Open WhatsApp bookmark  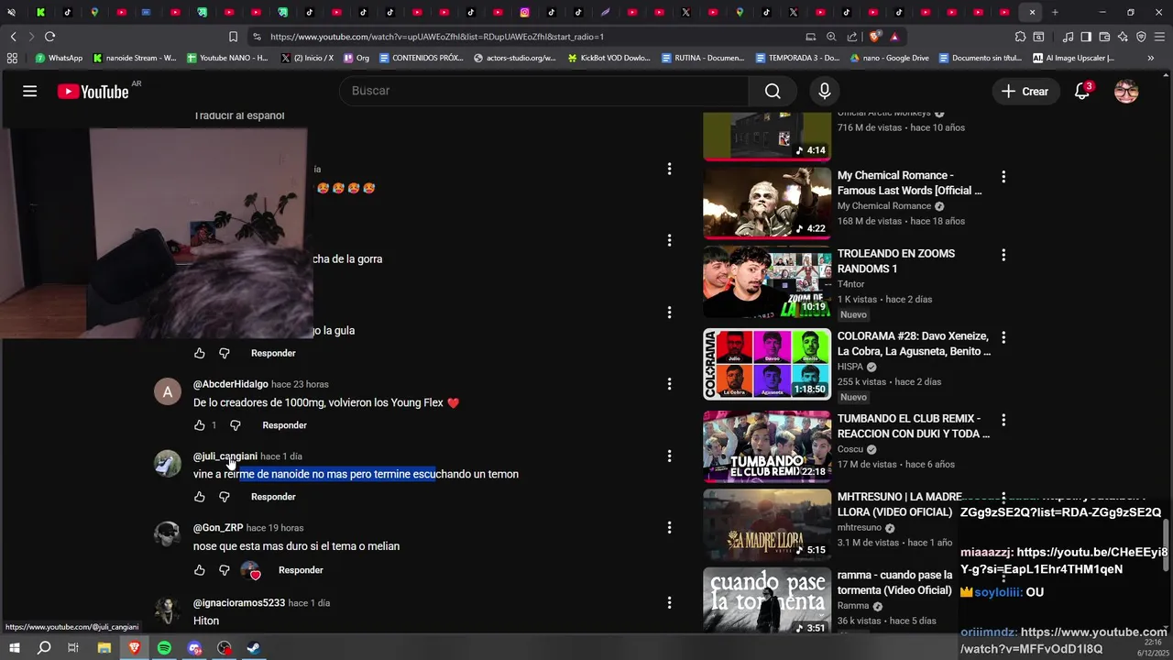pos(59,58)
